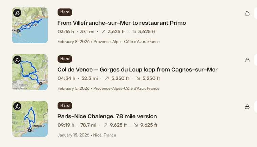The image size is (257, 147).
Task: Click the Hard badge on the Villefranche-sur-Mer route
Action: (x=65, y=12)
